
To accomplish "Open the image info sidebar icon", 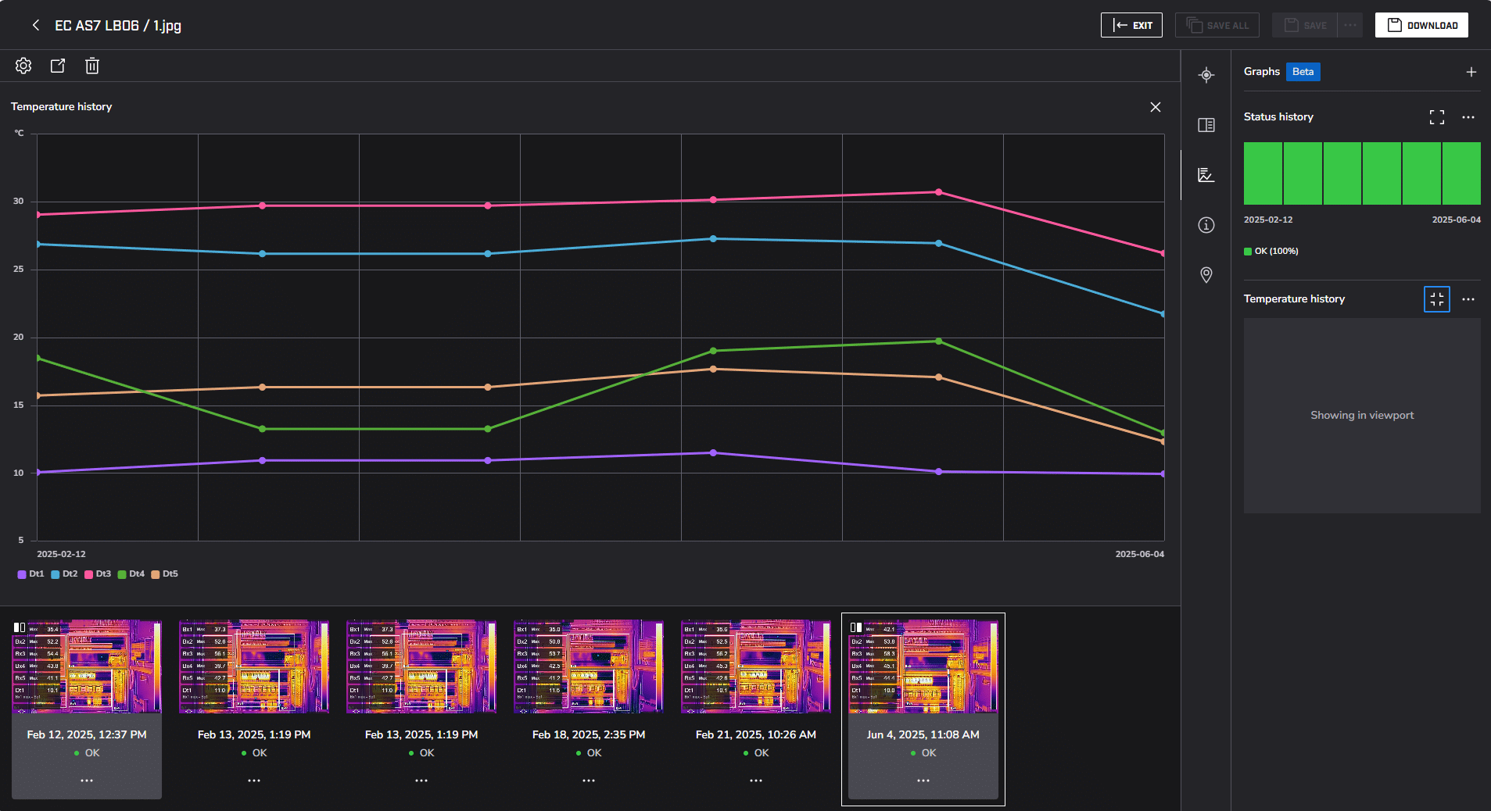I will click(1206, 225).
